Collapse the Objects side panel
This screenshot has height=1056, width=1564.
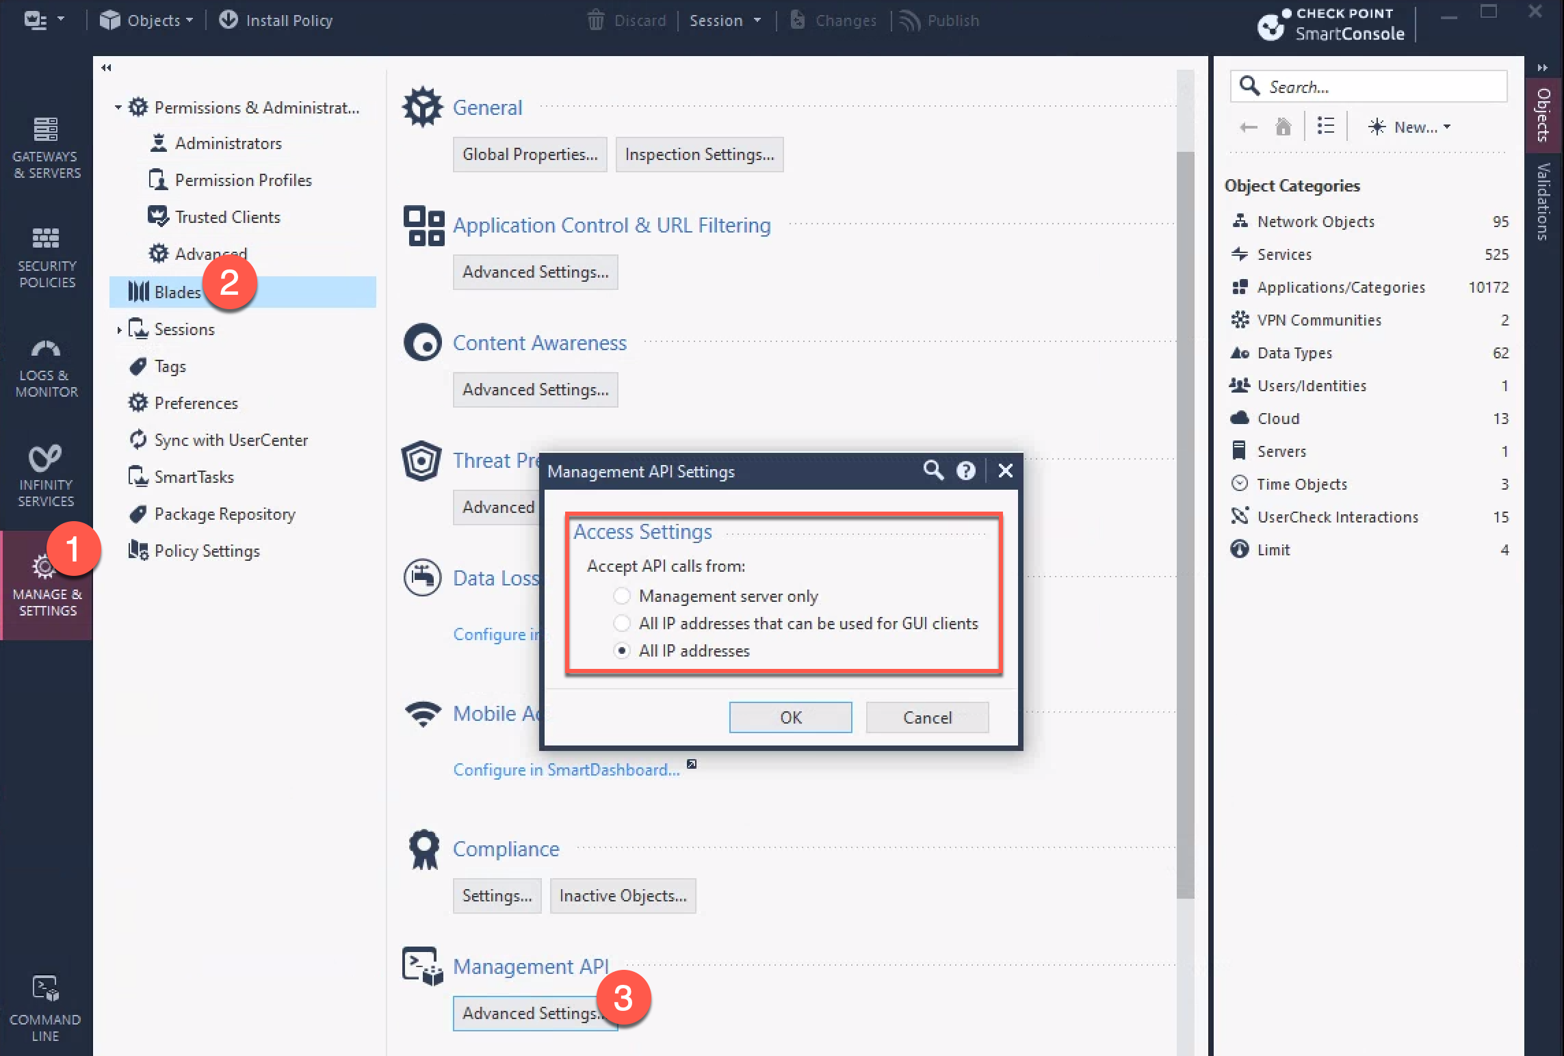(1543, 67)
